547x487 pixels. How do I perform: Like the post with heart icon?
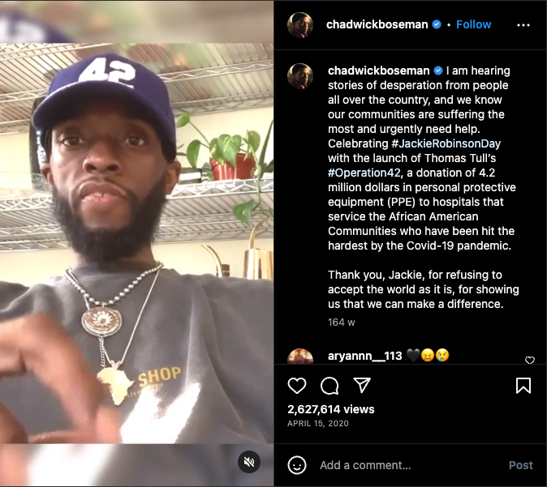[297, 386]
